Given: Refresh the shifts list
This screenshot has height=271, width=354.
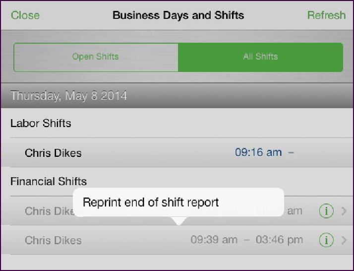Looking at the screenshot, I should tap(326, 15).
